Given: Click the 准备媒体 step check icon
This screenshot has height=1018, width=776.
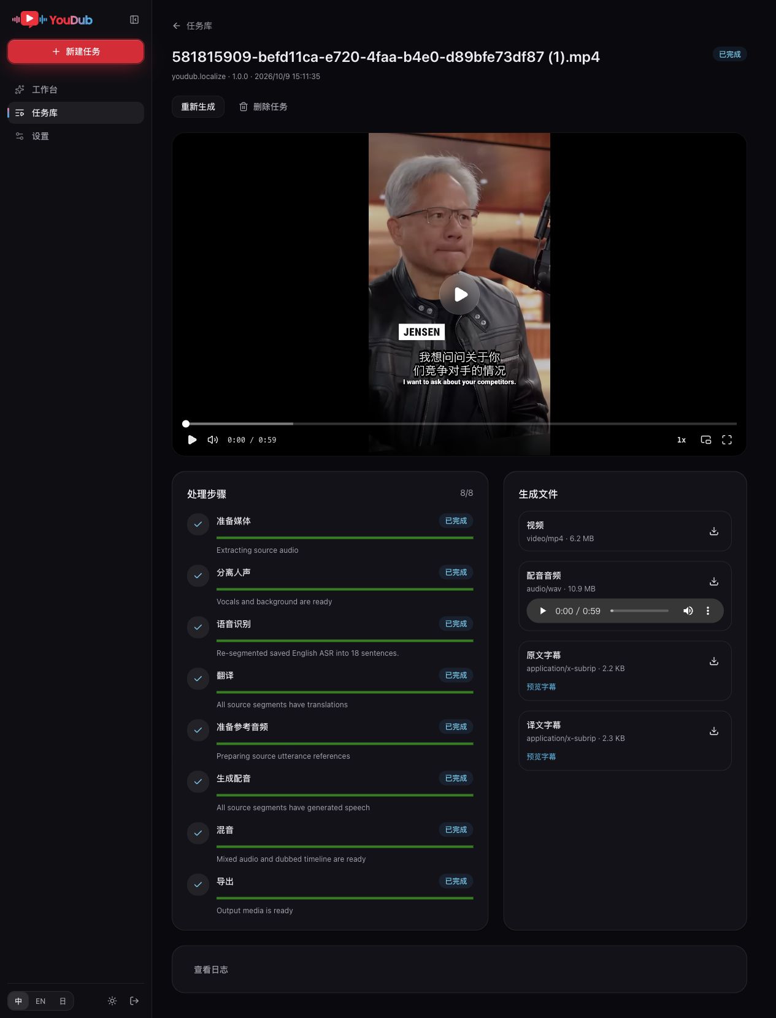Looking at the screenshot, I should pyautogui.click(x=198, y=524).
